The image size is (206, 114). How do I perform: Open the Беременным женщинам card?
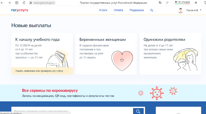tap(106, 54)
